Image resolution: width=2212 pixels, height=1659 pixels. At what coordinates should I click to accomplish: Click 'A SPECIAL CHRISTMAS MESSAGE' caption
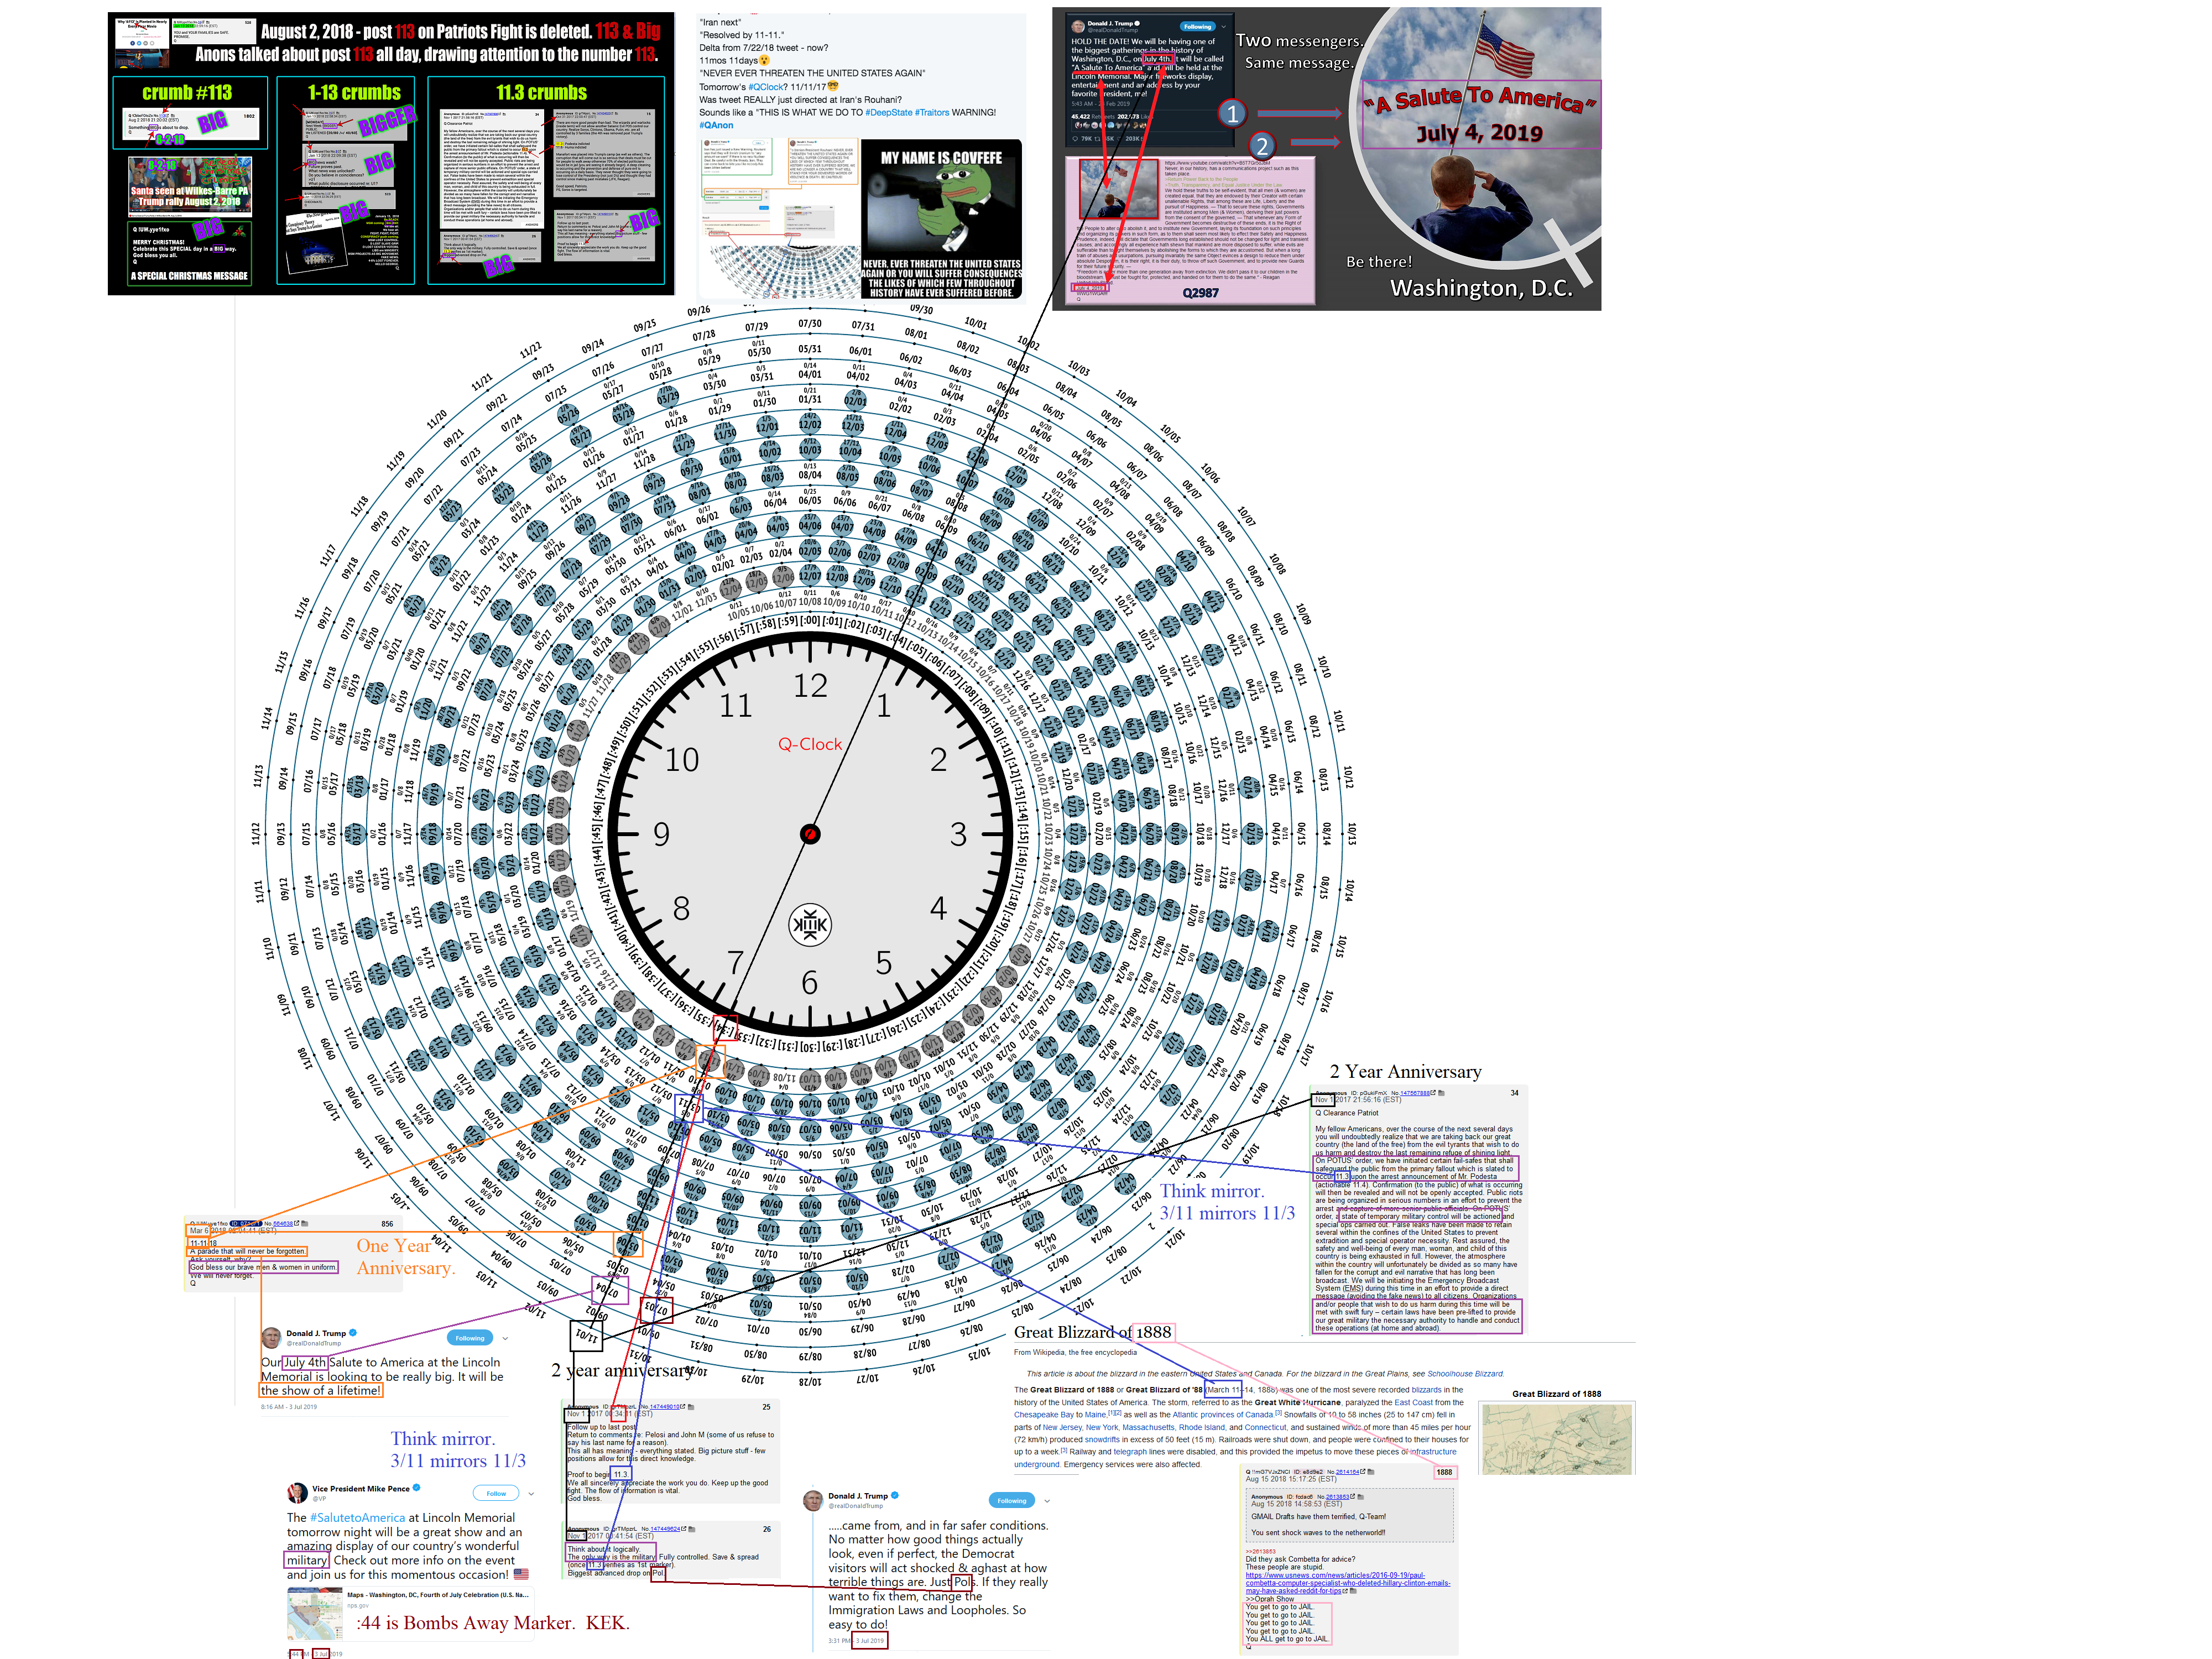[189, 276]
